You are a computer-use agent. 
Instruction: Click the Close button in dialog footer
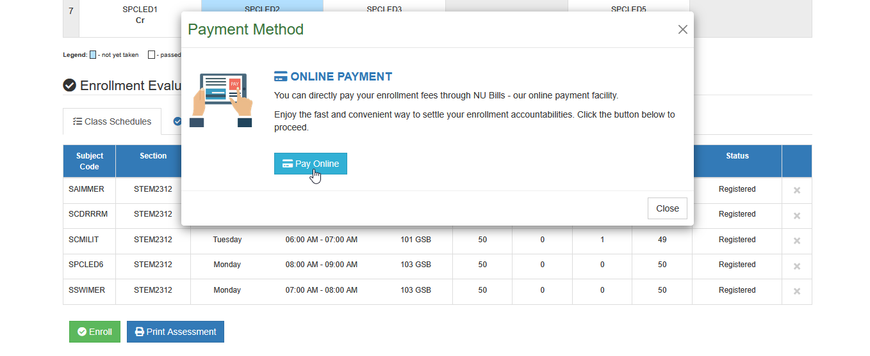(668, 208)
